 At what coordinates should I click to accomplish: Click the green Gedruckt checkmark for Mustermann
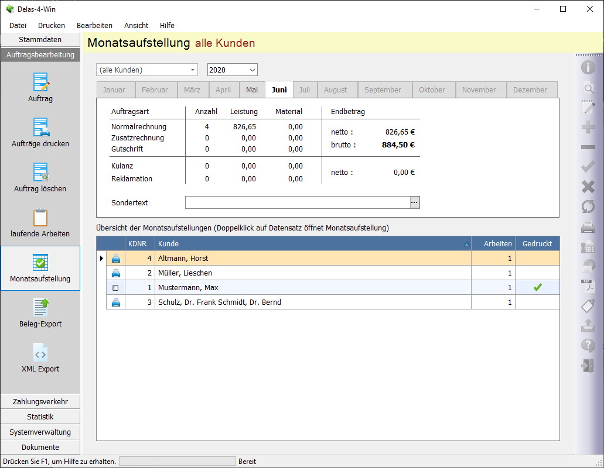coord(537,287)
